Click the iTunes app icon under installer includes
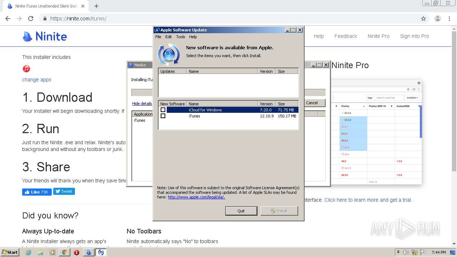 (26, 69)
